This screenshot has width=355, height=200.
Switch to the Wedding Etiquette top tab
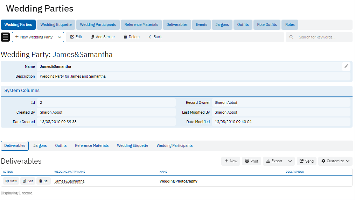(x=56, y=24)
